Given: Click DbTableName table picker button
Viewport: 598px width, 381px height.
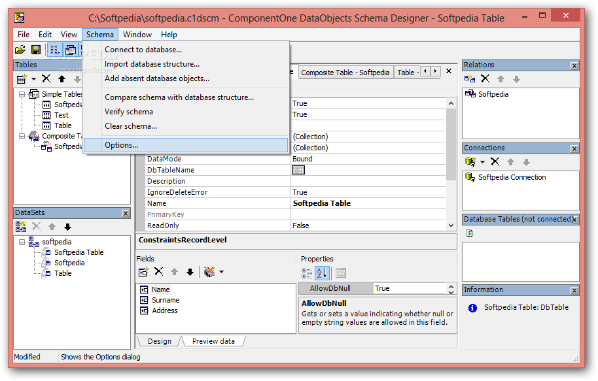Looking at the screenshot, I should (298, 170).
